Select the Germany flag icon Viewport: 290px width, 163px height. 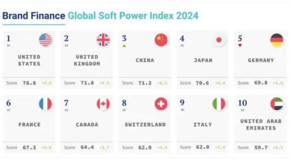click(x=277, y=40)
